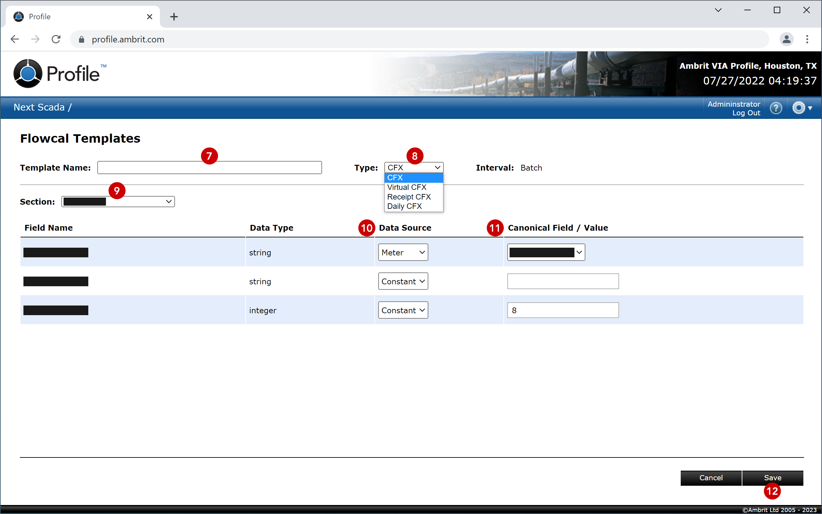Click the Data Source column header
The height and width of the screenshot is (514, 822).
405,228
